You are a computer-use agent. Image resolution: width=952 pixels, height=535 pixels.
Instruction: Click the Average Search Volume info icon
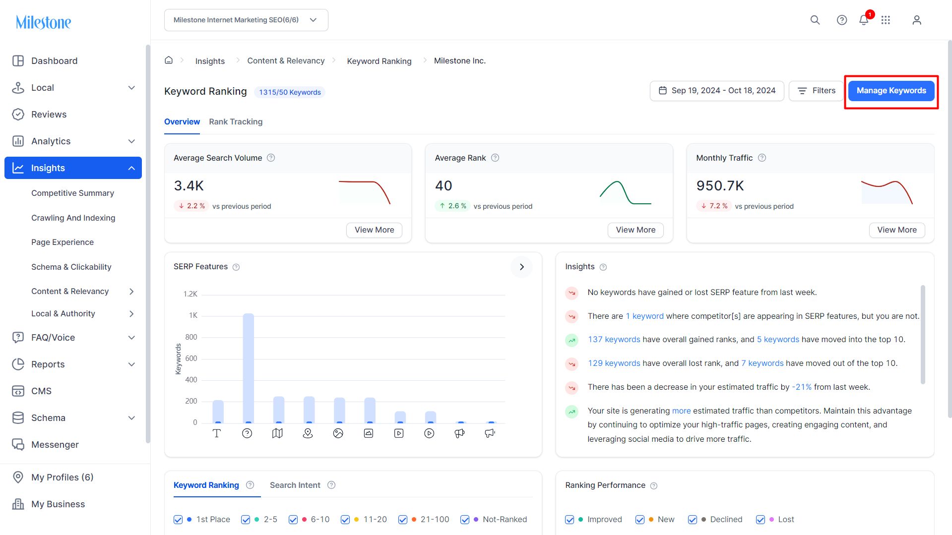coord(271,158)
